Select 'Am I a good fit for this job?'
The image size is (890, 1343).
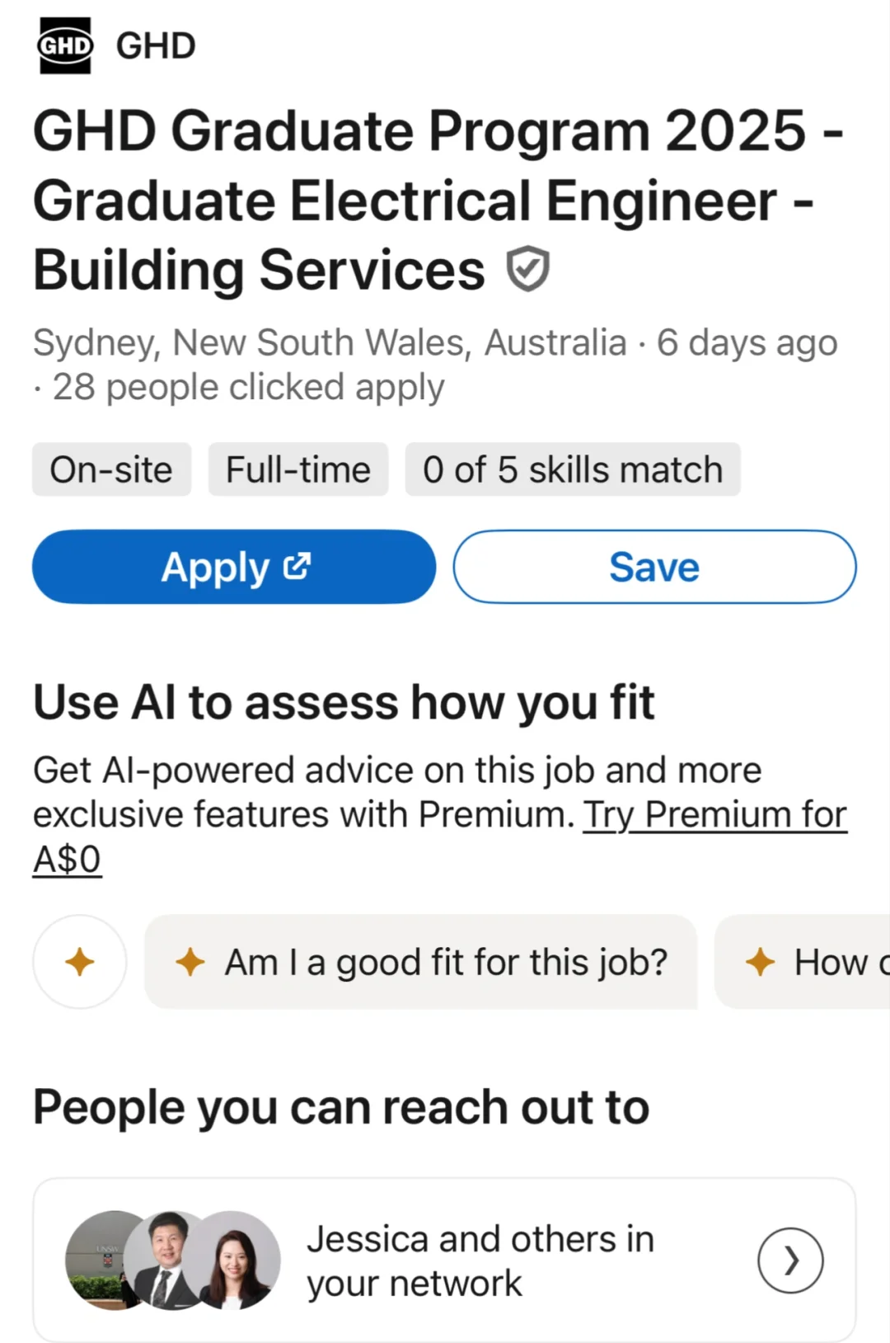click(x=421, y=962)
